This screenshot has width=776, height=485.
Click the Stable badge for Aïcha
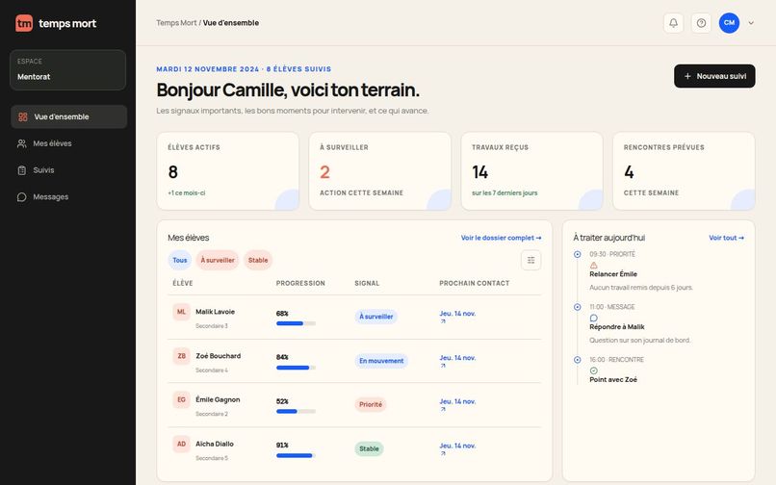click(x=369, y=448)
